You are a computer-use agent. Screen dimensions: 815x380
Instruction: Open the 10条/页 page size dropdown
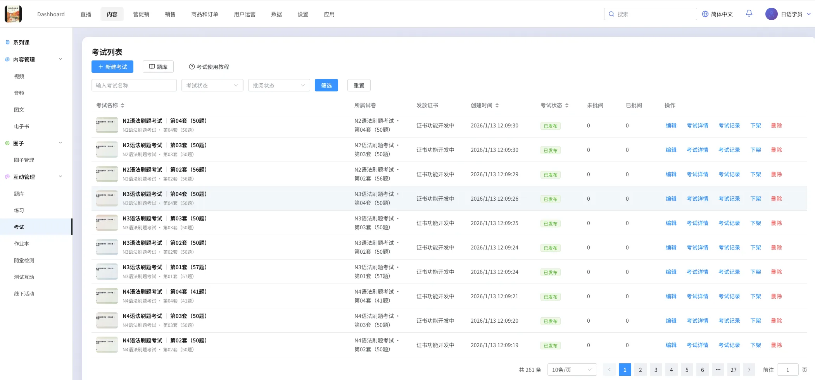pyautogui.click(x=572, y=370)
